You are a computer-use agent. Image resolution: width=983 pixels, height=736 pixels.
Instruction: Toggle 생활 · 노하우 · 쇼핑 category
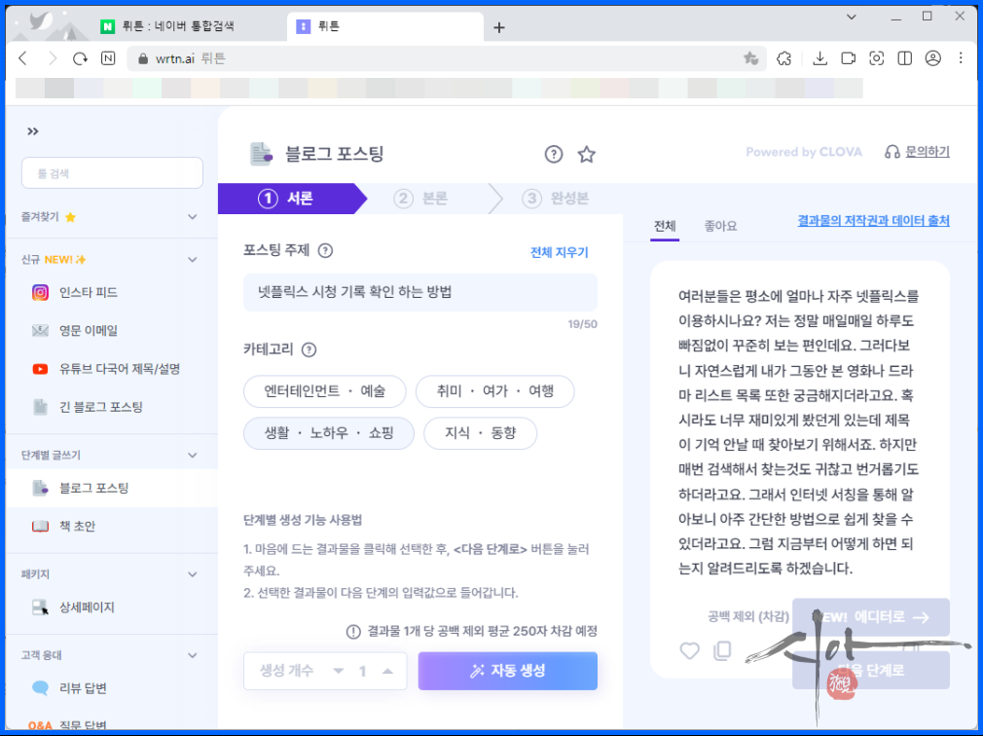pyautogui.click(x=329, y=433)
